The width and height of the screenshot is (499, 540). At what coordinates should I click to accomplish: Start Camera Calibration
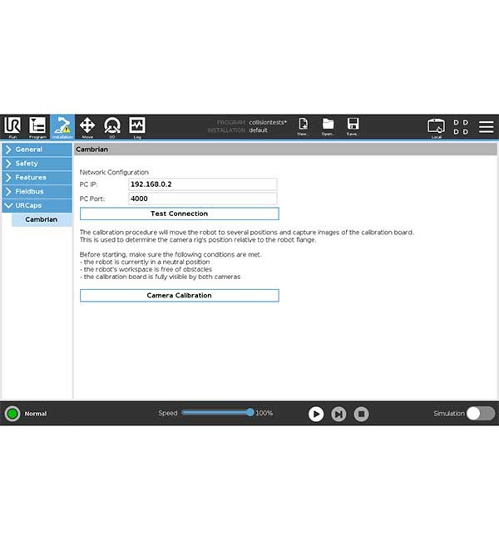click(180, 296)
